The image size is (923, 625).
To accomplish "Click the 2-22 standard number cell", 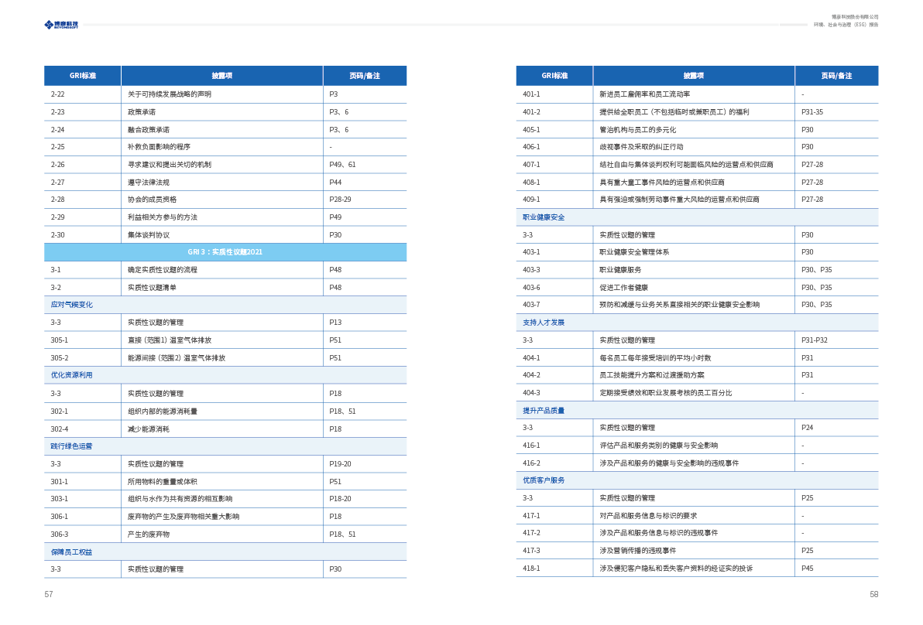I will coord(58,94).
